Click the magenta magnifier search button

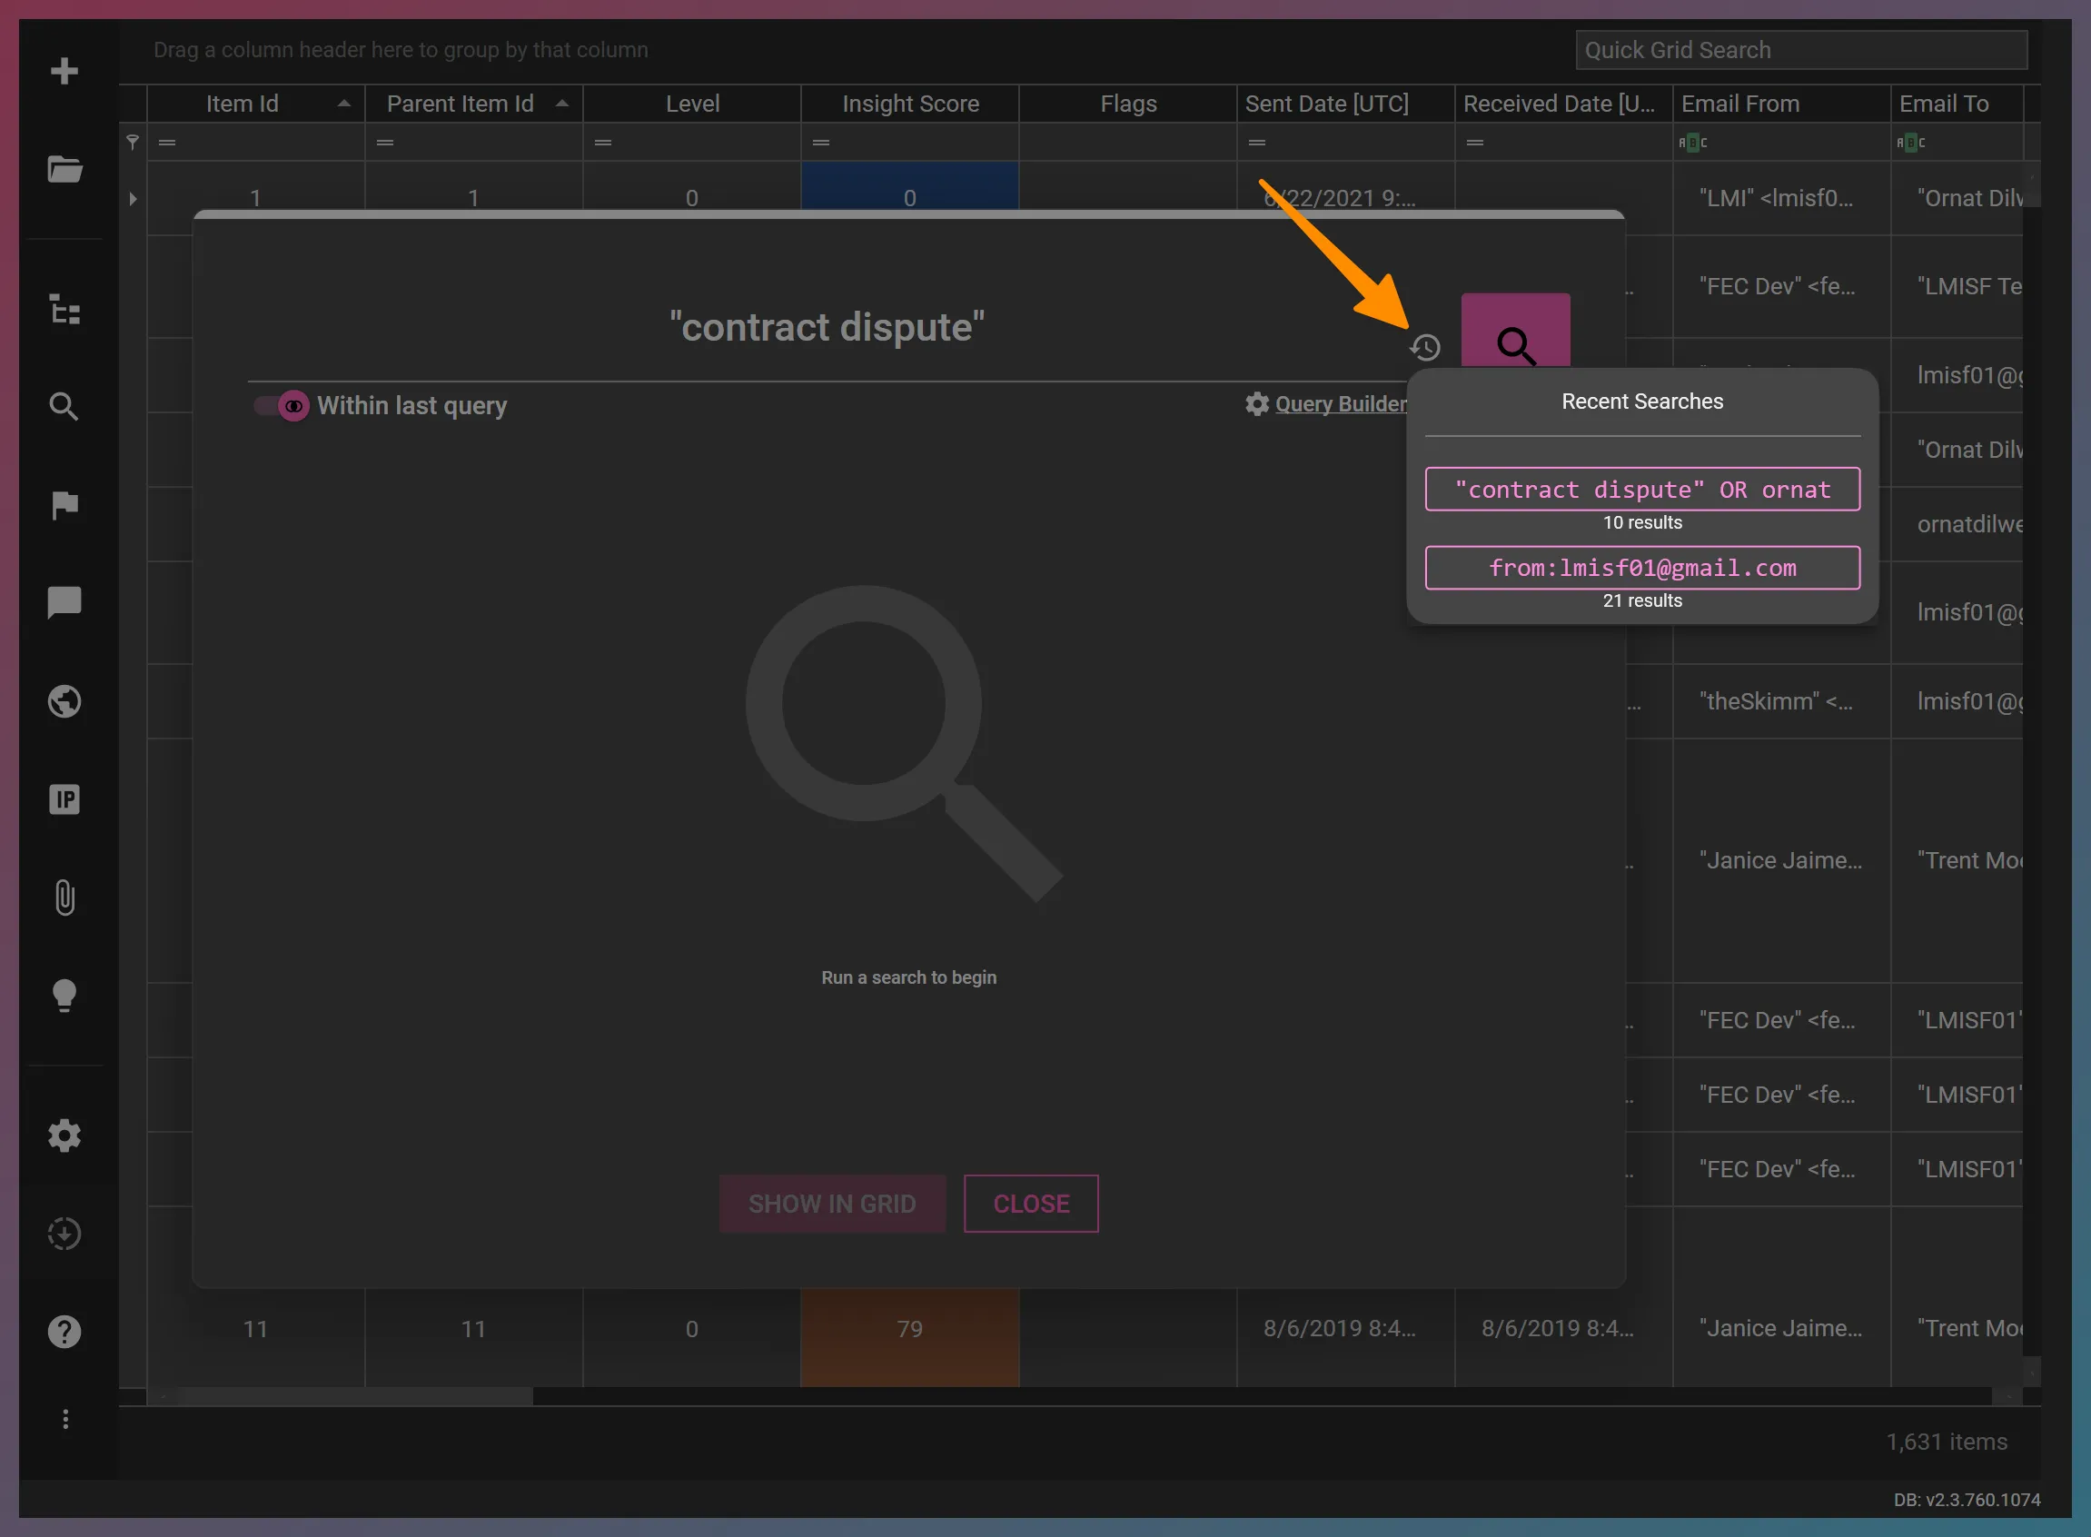pyautogui.click(x=1514, y=333)
